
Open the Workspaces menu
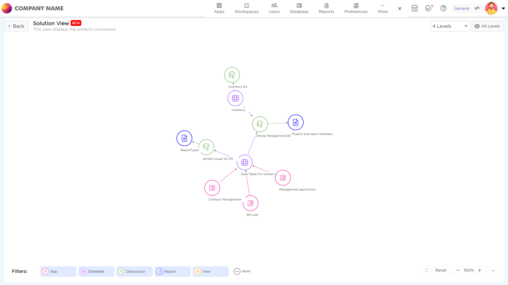(246, 8)
